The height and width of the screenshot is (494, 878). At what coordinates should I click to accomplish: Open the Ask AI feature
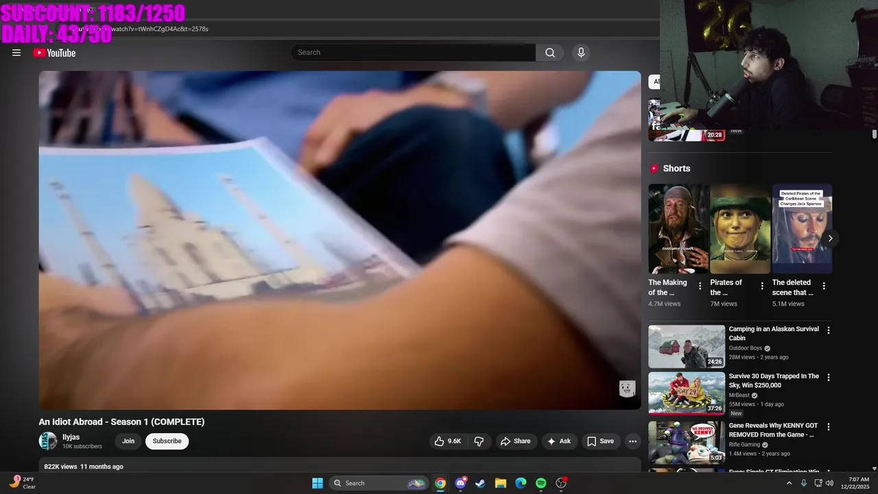(559, 441)
